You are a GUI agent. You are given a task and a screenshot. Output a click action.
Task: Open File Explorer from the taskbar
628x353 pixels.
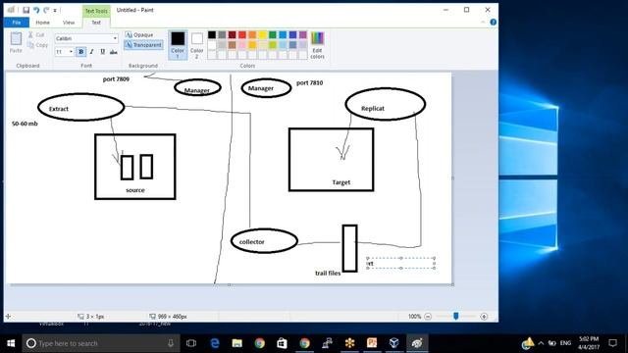coord(237,343)
